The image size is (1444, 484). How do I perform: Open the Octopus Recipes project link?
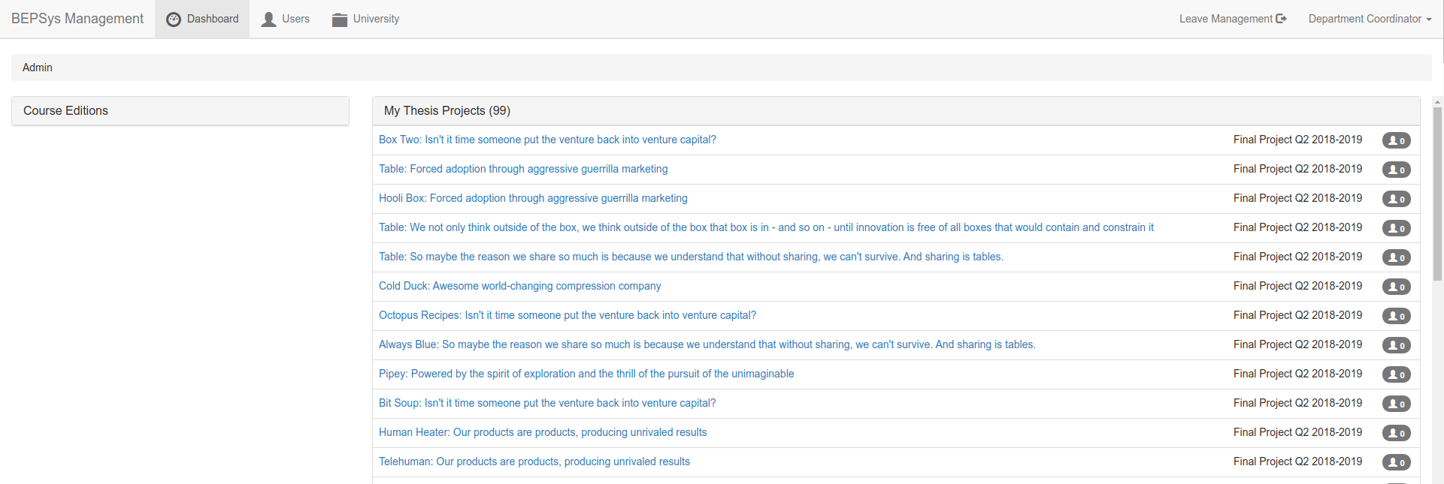(568, 315)
